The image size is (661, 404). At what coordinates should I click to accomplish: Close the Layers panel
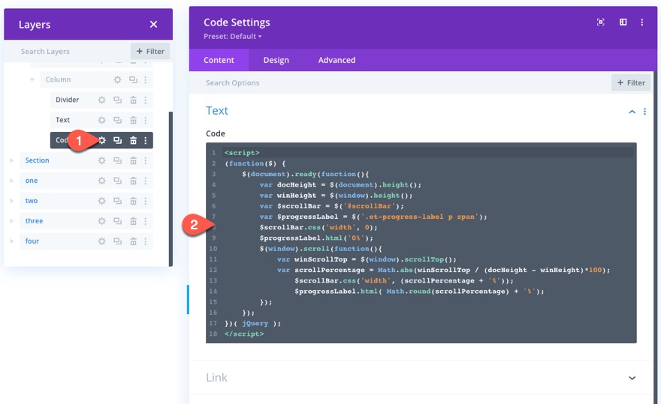(x=153, y=25)
